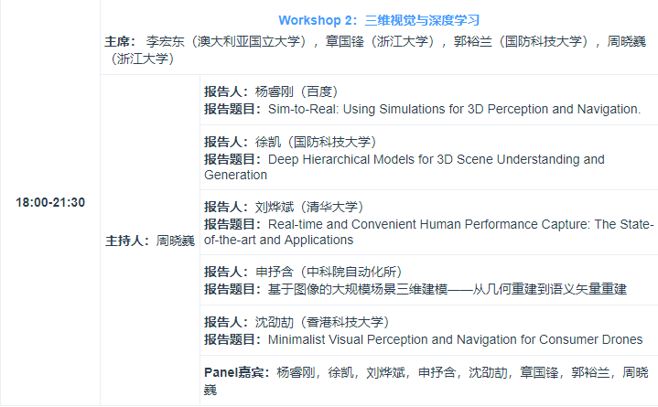Screen dimensions: 658x407
Task: Click the Real-time Human Performance Capture title
Action: (460, 224)
